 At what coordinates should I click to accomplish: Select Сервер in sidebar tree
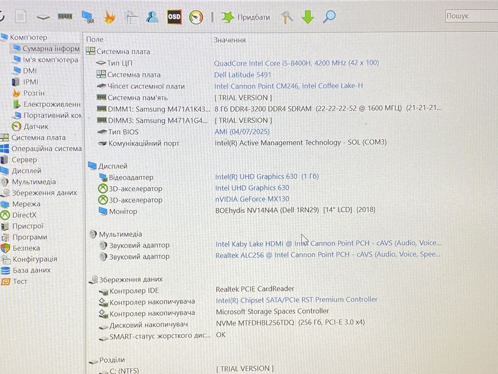point(19,160)
